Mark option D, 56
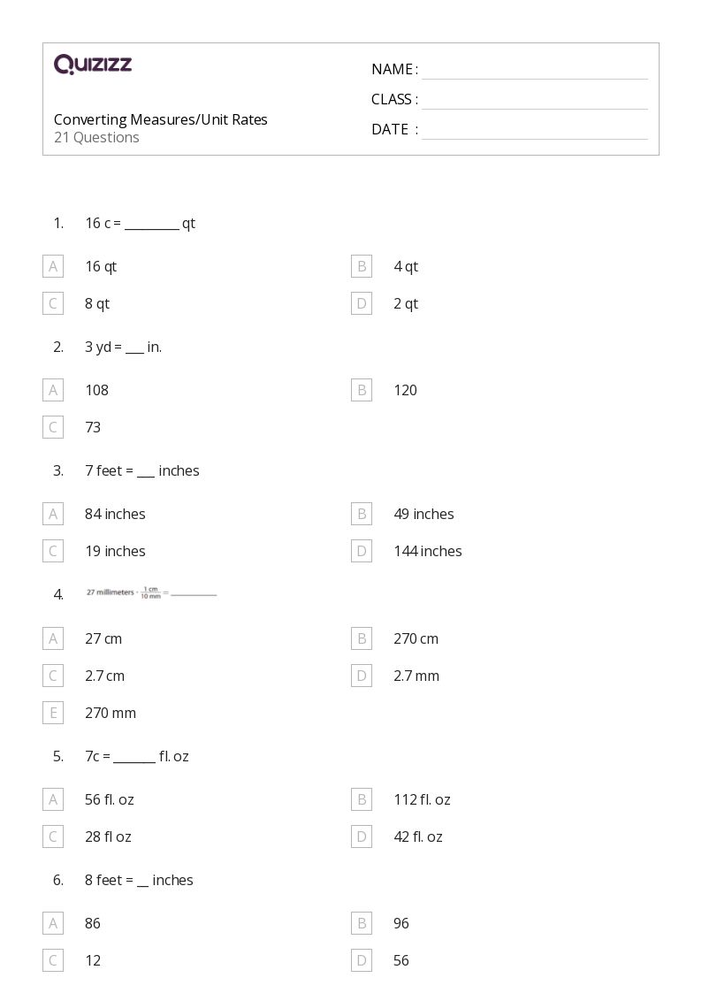This screenshot has width=702, height=993. click(362, 960)
